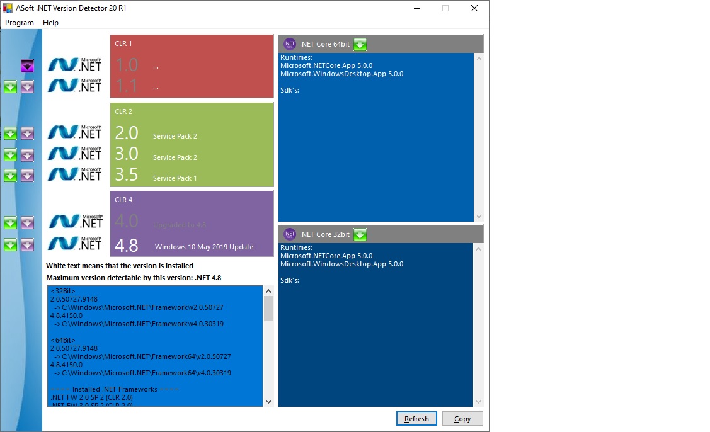Click the 4.8 version number
This screenshot has width=710, height=432.
point(127,246)
